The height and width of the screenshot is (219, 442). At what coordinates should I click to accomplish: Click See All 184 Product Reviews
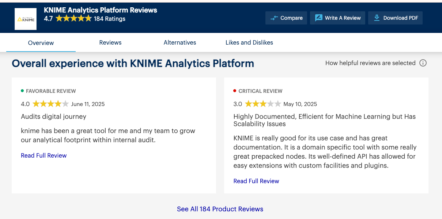(x=220, y=209)
